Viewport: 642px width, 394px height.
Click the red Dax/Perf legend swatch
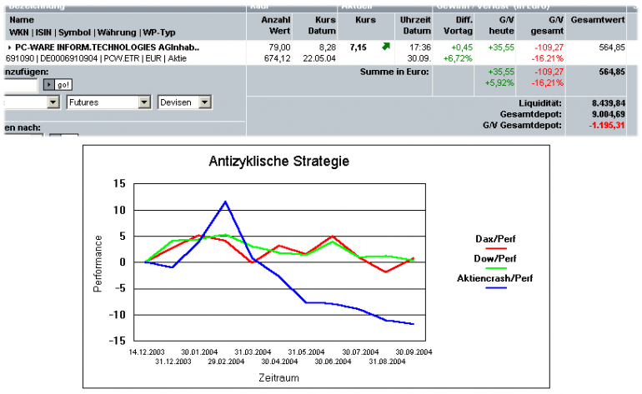coord(496,248)
